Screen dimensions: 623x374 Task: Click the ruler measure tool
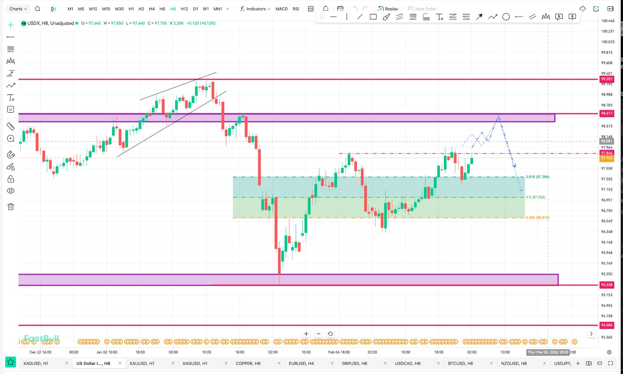pos(11,126)
